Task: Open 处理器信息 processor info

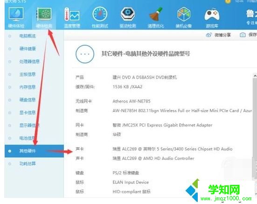Action: (29, 62)
